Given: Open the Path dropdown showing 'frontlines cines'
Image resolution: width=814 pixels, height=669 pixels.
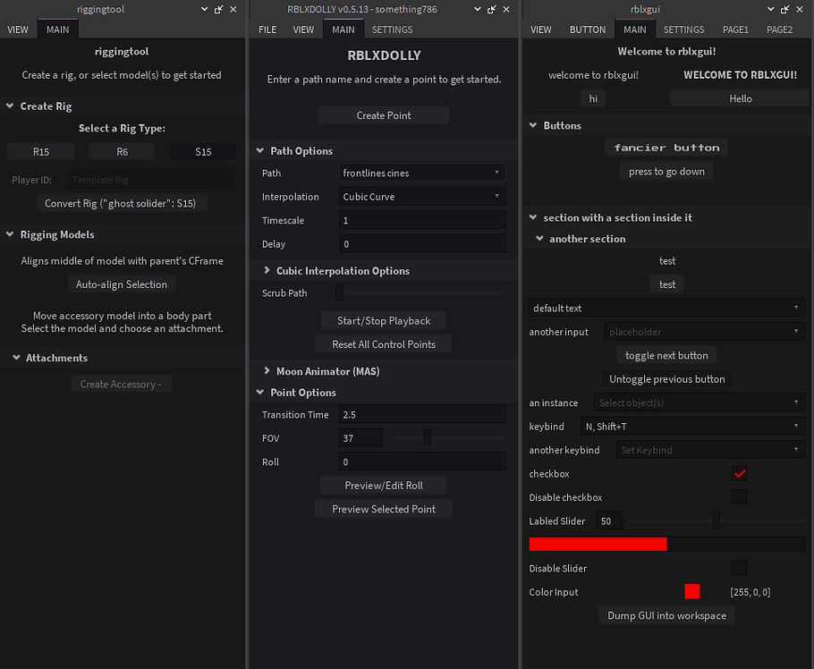Looking at the screenshot, I should point(422,173).
